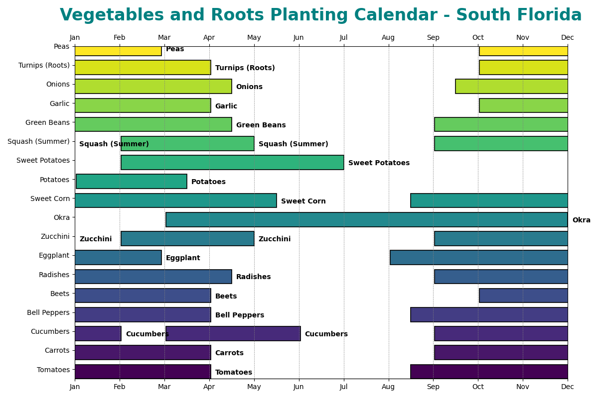Click the Tomatoes bar starting in January
The width and height of the screenshot is (598, 398).
(143, 371)
